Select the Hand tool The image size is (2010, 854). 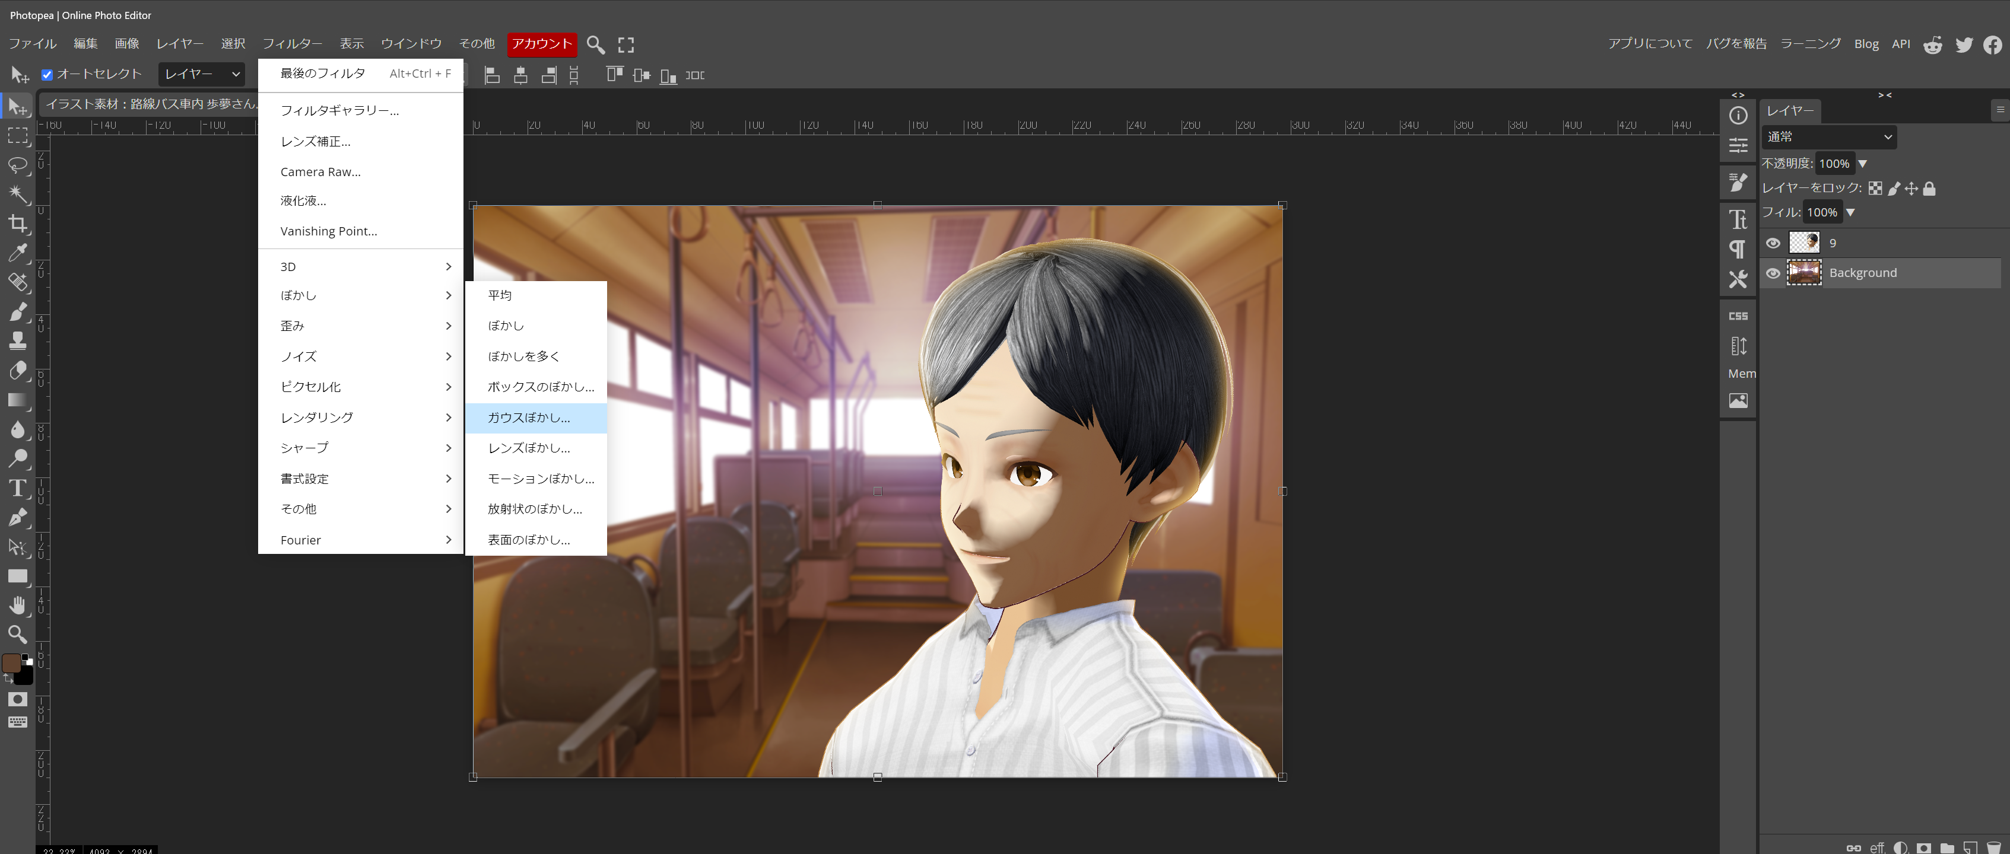pos(17,605)
